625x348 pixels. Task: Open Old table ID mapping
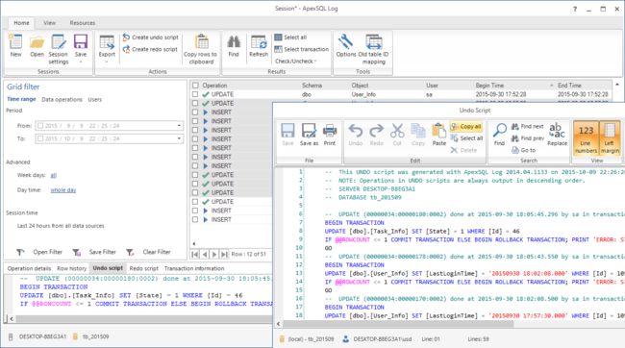tap(373, 49)
